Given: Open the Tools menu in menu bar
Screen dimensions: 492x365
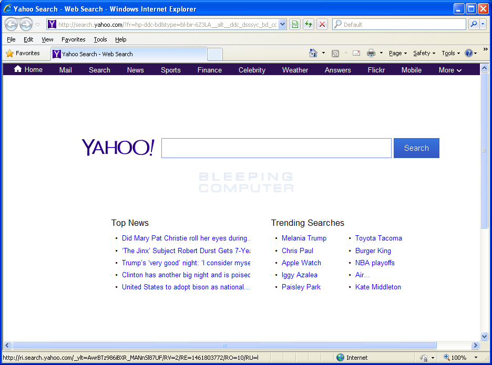Looking at the screenshot, I should pos(100,39).
